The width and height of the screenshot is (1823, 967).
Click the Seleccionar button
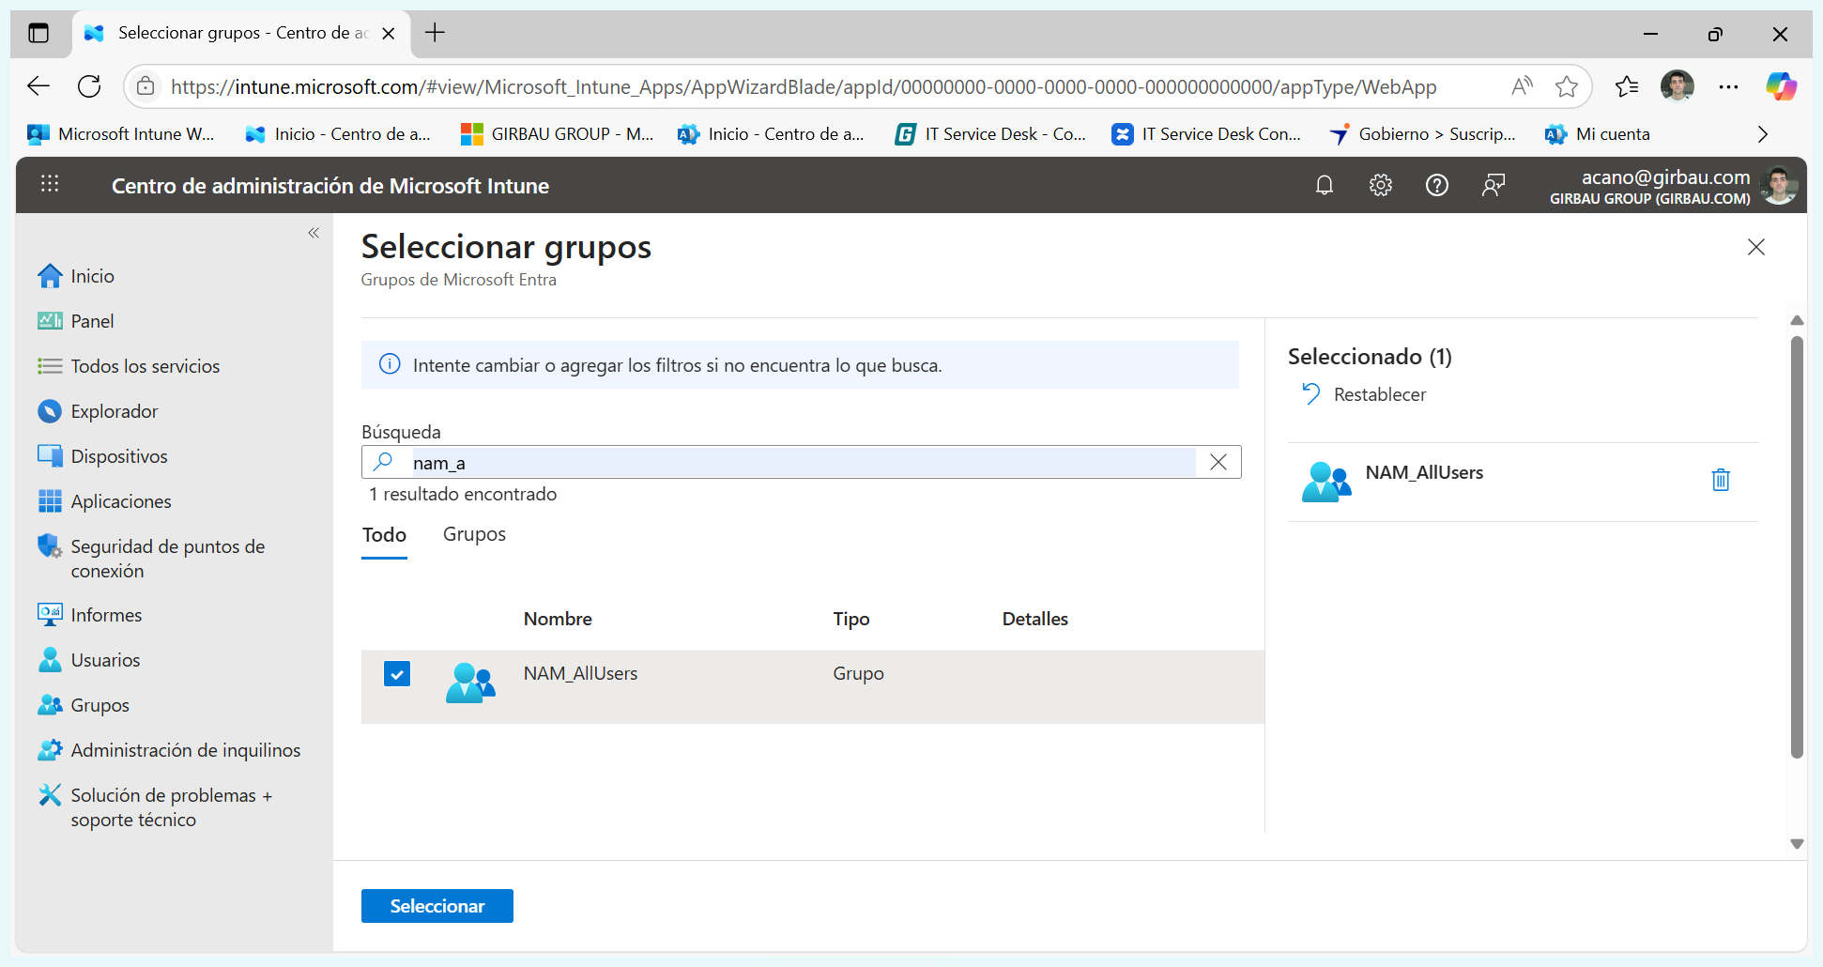[x=437, y=906]
